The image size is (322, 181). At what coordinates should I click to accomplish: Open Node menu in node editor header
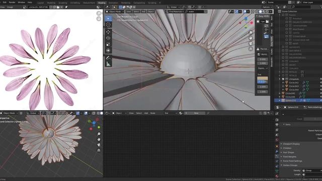point(152,113)
